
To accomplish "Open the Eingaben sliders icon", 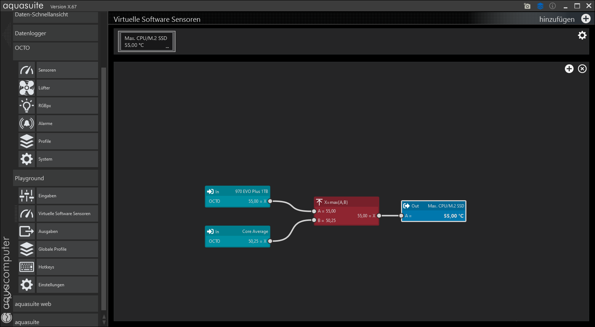I will (x=27, y=196).
